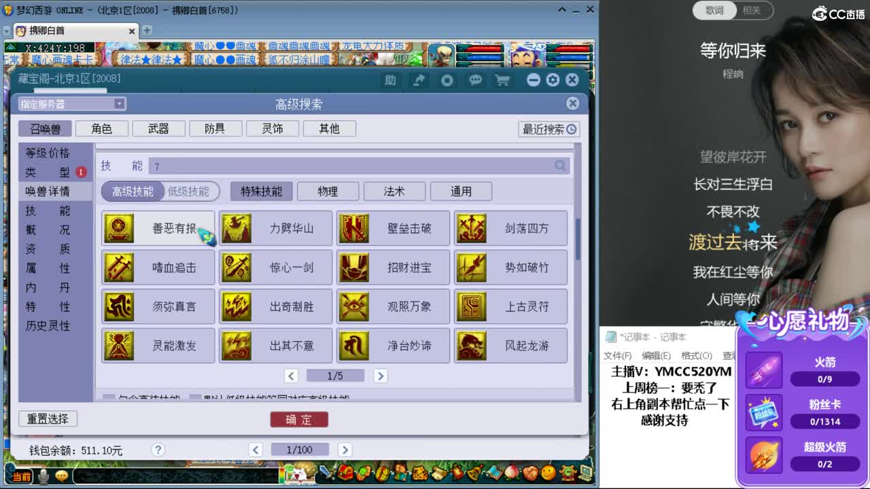Click the 重置选择 reset button
870x489 pixels.
click(x=48, y=419)
